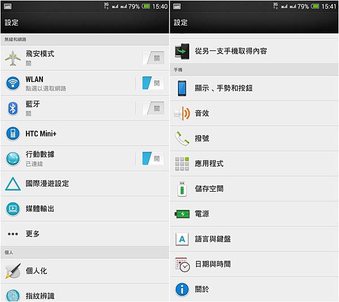
Task: Enable the 藍牙 switch
Action: [153, 108]
